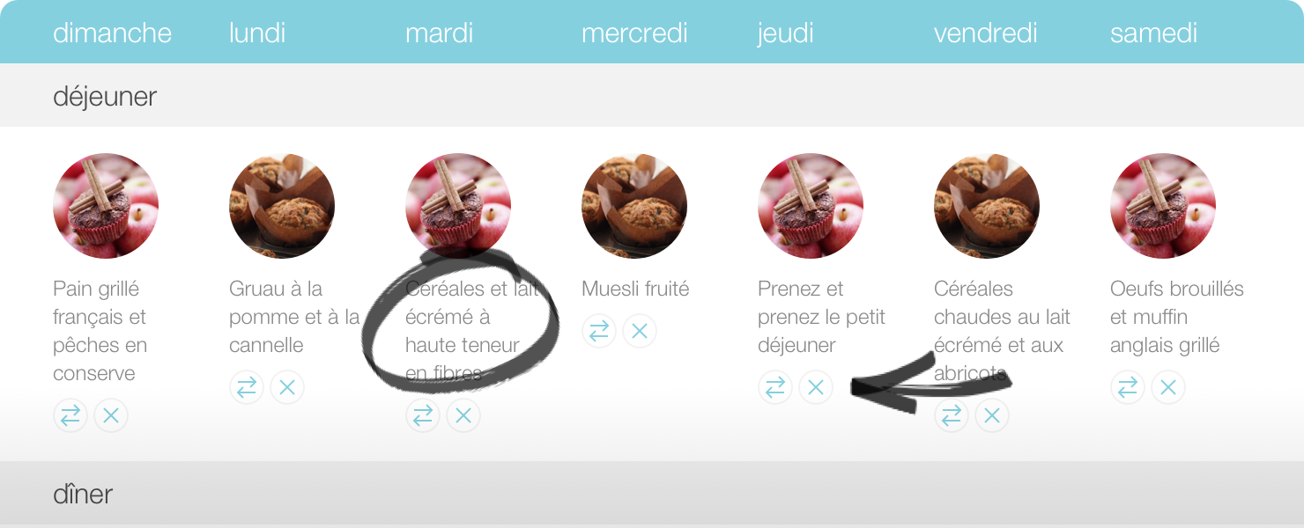
Task: Open the dimanche breakfast photo thumbnail
Action: point(106,206)
